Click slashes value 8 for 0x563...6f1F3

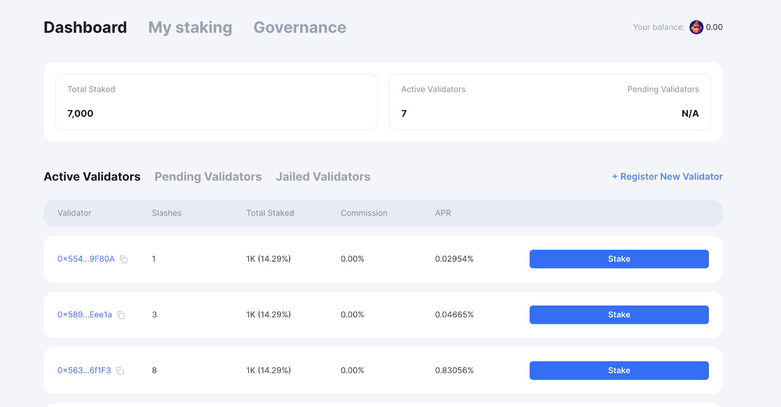click(154, 370)
